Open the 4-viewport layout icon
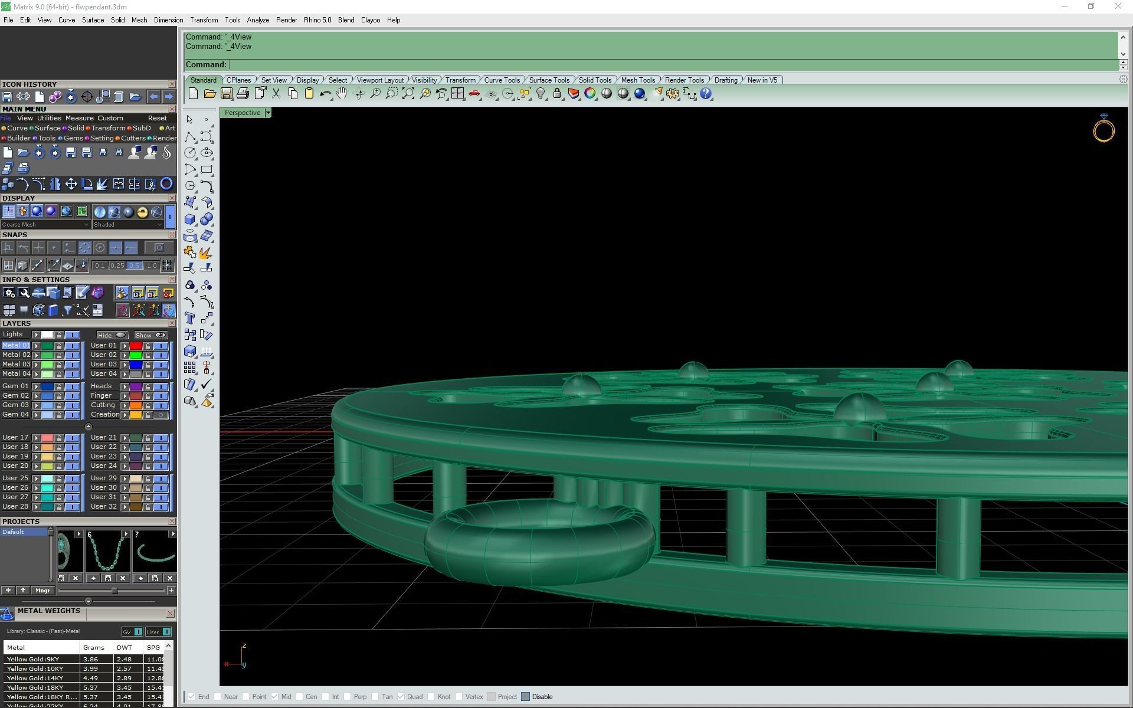The width and height of the screenshot is (1133, 708). pyautogui.click(x=457, y=94)
